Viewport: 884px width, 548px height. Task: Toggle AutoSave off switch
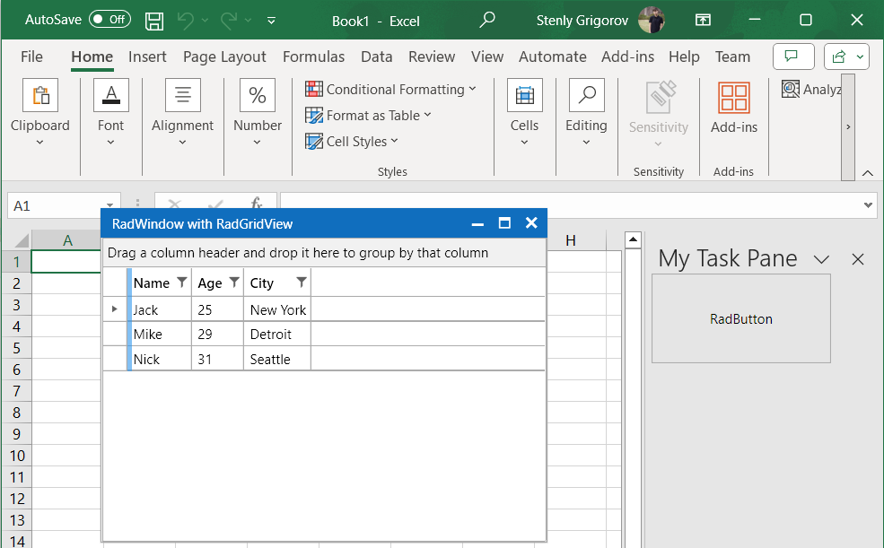[108, 19]
